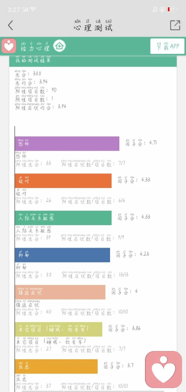Click the 给力心理 brand title
Viewport: 186px width, 392px height.
tap(35, 46)
